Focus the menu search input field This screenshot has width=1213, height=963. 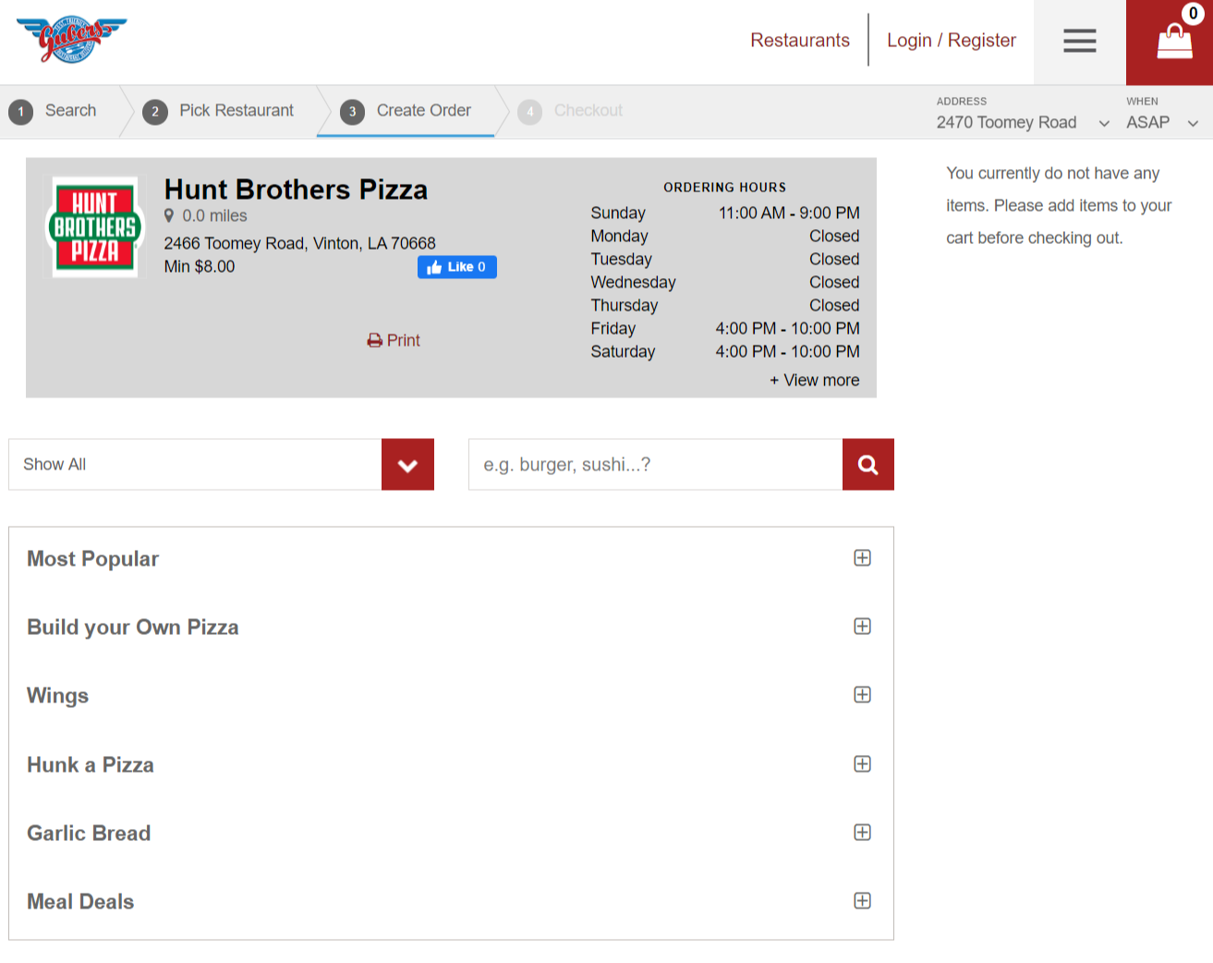pyautogui.click(x=655, y=464)
